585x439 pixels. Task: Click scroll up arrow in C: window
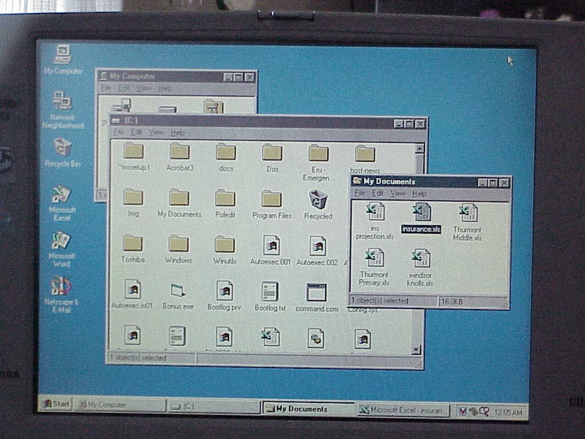click(x=419, y=149)
